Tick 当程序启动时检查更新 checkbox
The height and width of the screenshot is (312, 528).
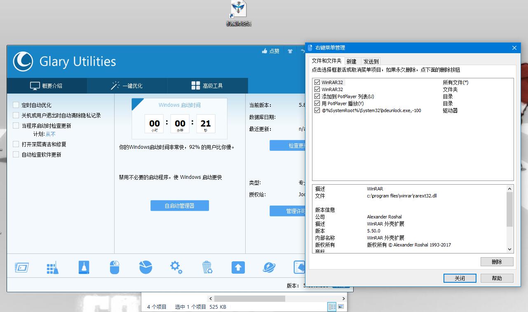tap(16, 126)
